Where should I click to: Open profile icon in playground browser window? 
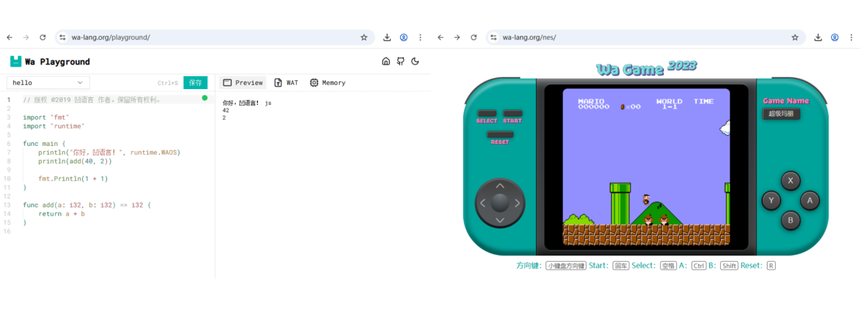[x=404, y=38]
